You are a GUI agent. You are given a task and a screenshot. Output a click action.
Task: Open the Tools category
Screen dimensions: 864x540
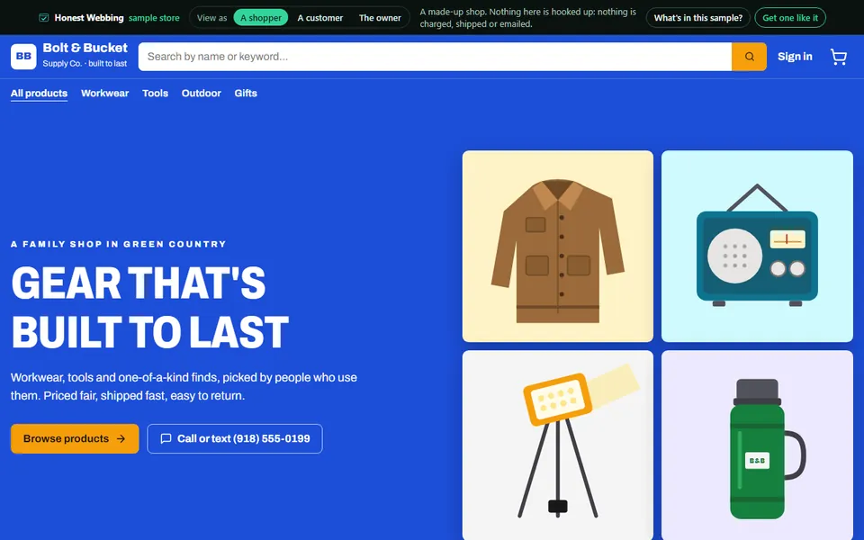pos(155,93)
